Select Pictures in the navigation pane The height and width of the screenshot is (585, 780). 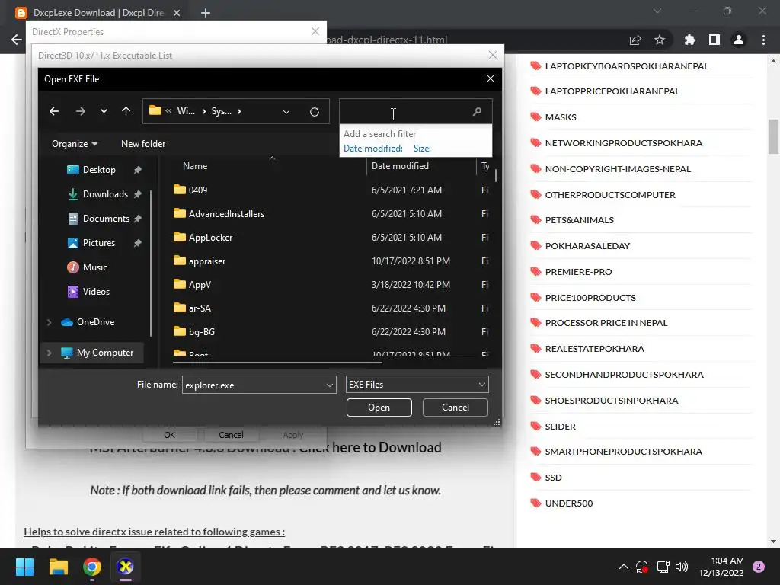click(x=98, y=243)
